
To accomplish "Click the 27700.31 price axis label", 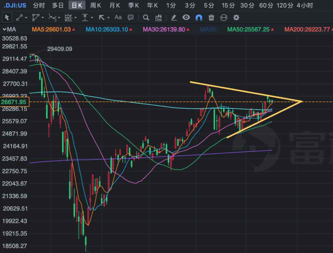I will 15,84.
